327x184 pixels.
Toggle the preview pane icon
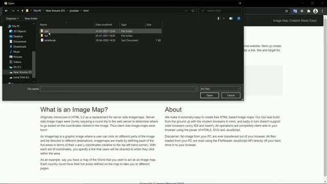click(231, 18)
